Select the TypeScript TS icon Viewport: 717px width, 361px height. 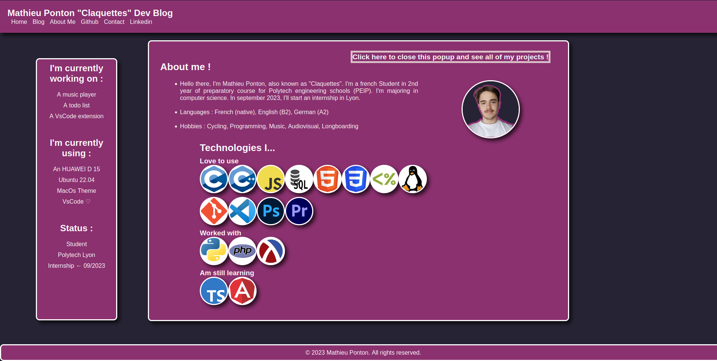[214, 291]
